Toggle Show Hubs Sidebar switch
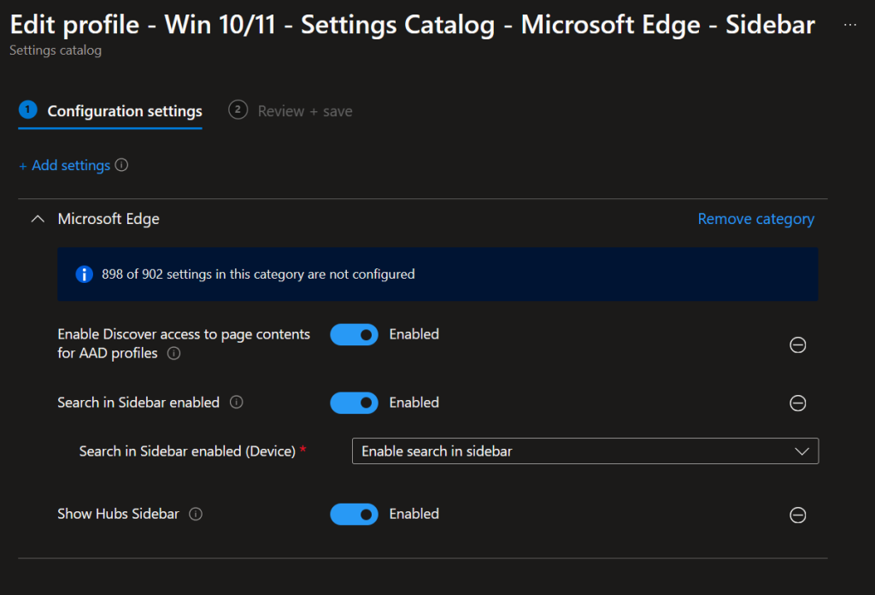875x595 pixels. click(x=354, y=515)
